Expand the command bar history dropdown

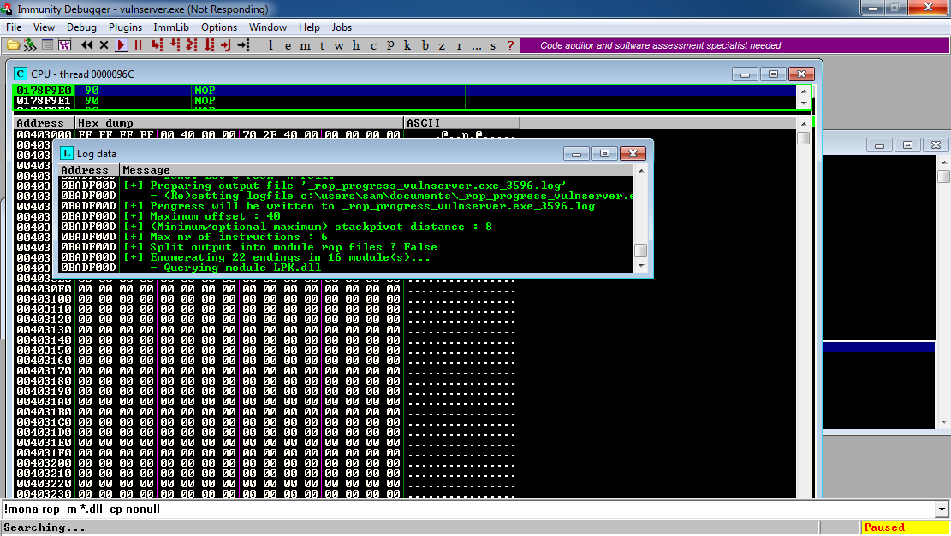pyautogui.click(x=942, y=509)
